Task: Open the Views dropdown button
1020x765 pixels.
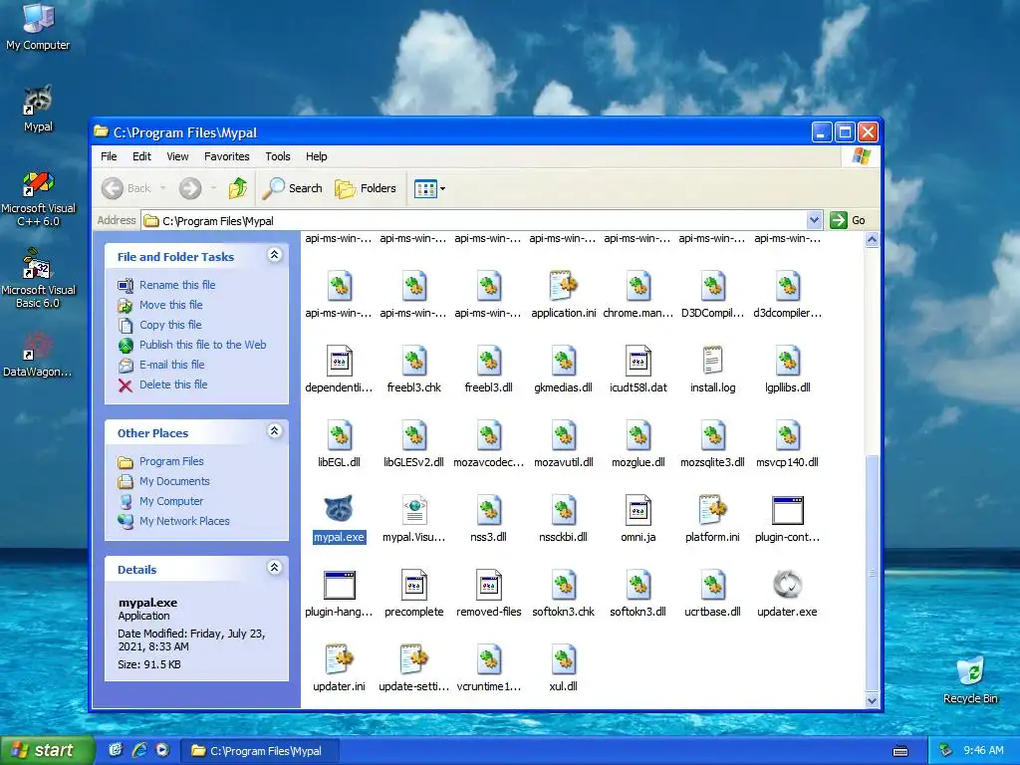Action: click(x=430, y=188)
